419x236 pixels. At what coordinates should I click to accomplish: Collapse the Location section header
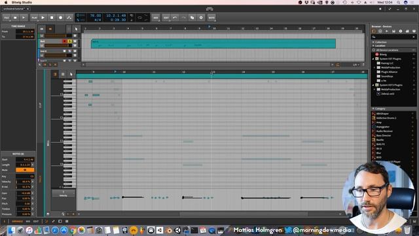coord(393,45)
